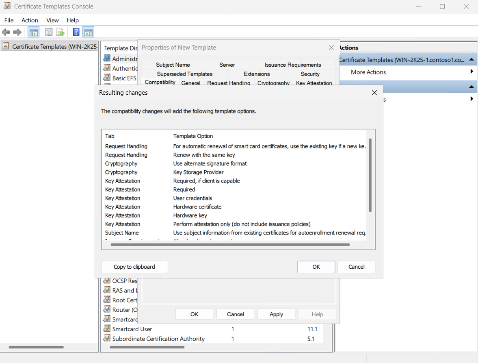Select the Smartcard Logon template icon
The image size is (478, 363).
(107, 320)
